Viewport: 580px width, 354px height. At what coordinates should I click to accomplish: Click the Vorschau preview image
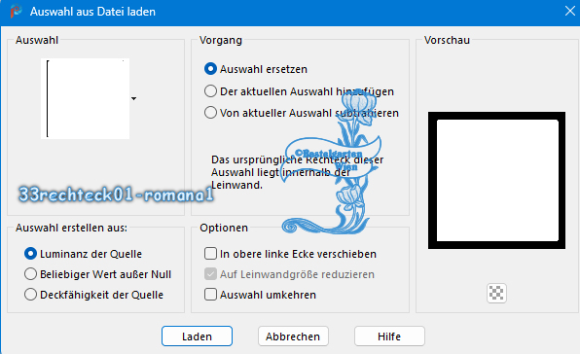(496, 180)
